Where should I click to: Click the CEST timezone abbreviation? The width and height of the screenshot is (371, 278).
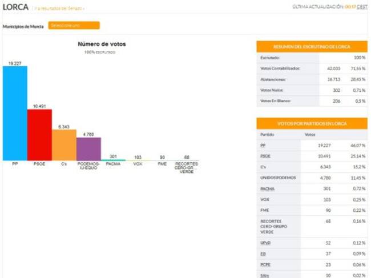[362, 6]
